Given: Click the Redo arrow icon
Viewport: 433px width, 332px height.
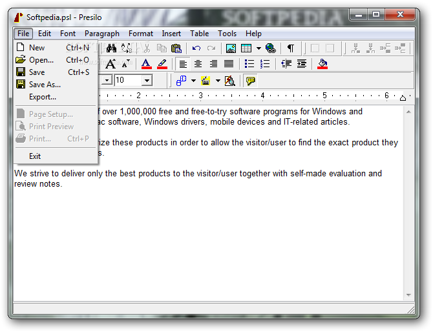Looking at the screenshot, I should [x=211, y=48].
